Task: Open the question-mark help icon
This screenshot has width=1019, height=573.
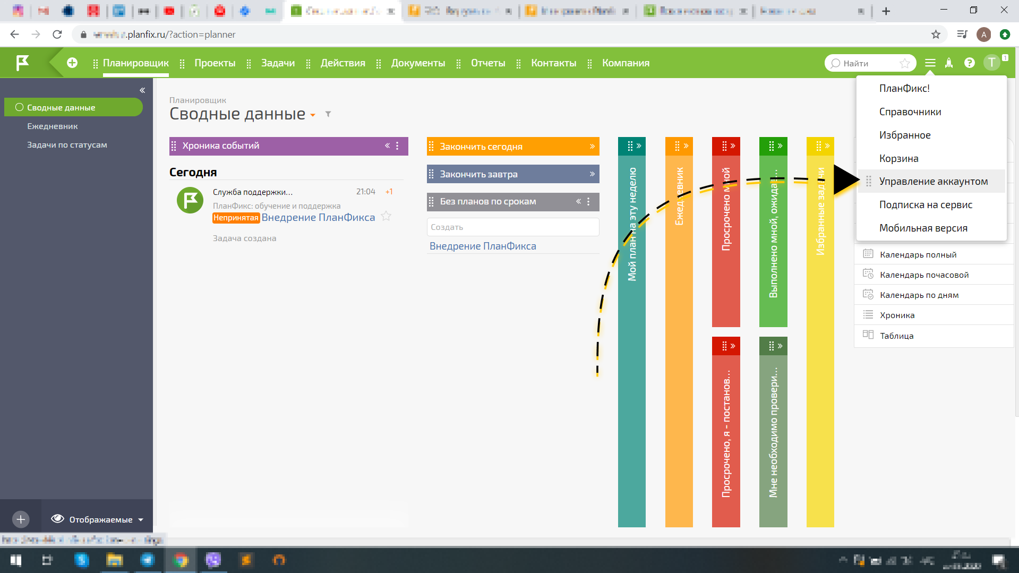Action: coord(970,63)
